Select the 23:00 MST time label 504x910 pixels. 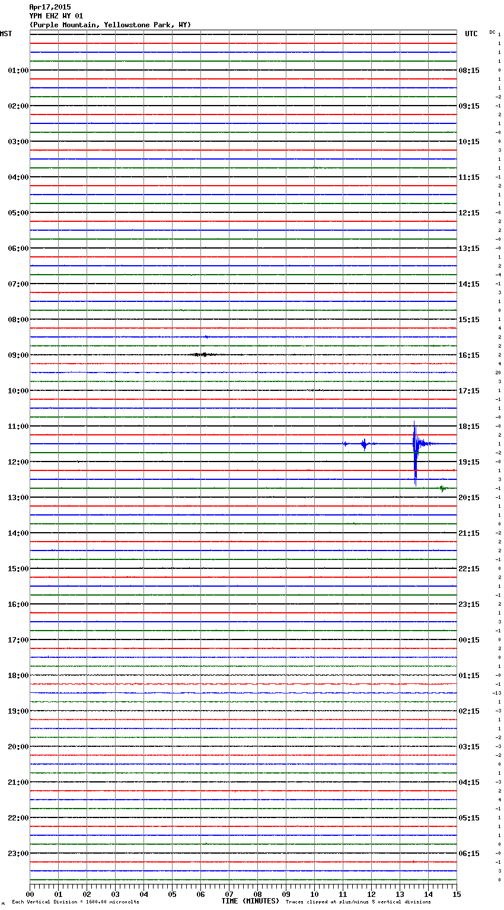pyautogui.click(x=18, y=854)
